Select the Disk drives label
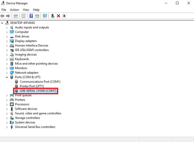 tap(22, 36)
